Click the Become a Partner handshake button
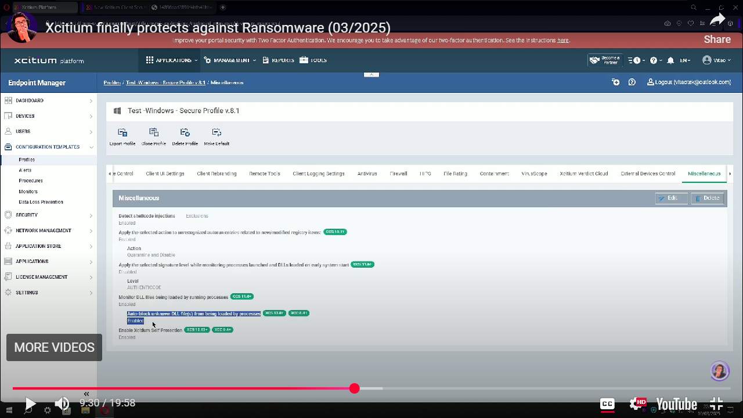Viewport: 743px width, 418px height. 605,60
